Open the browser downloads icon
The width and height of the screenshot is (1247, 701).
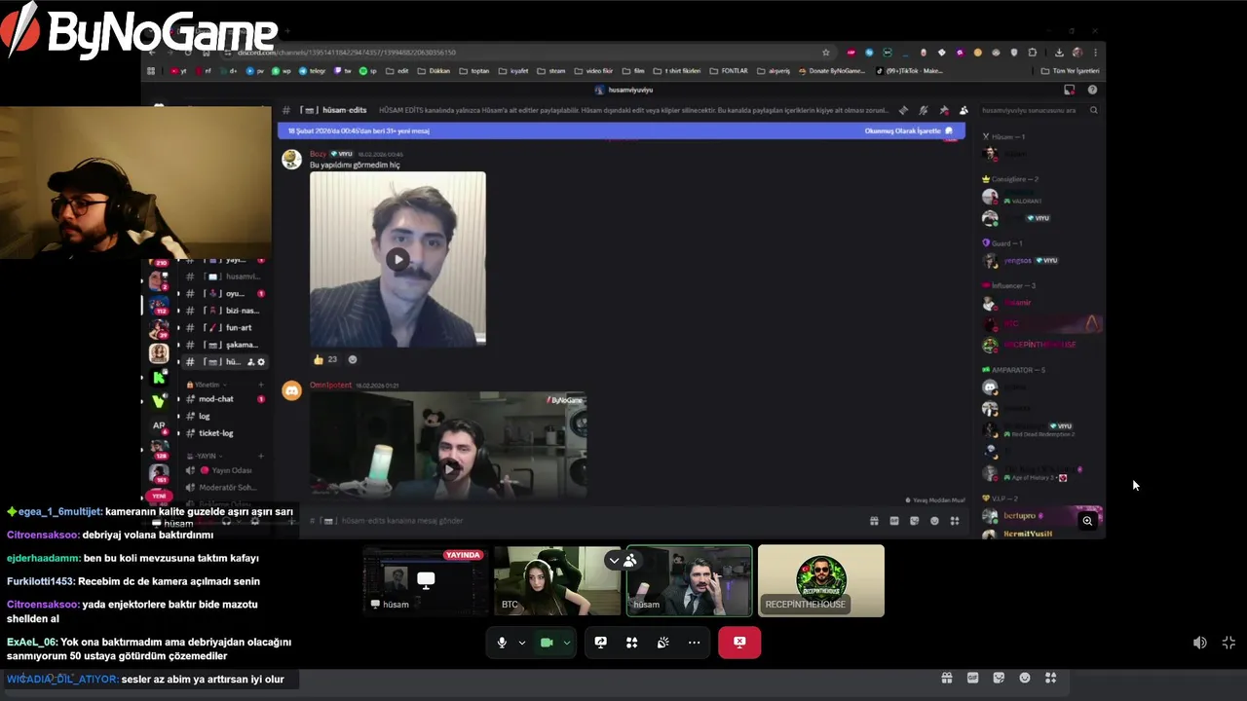[1059, 53]
